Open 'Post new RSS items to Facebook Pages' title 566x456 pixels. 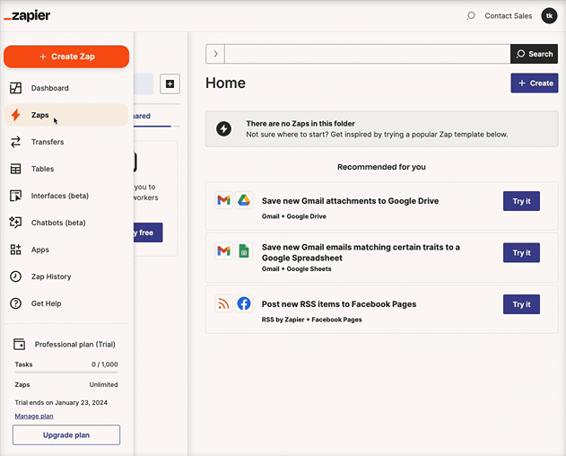pos(339,304)
